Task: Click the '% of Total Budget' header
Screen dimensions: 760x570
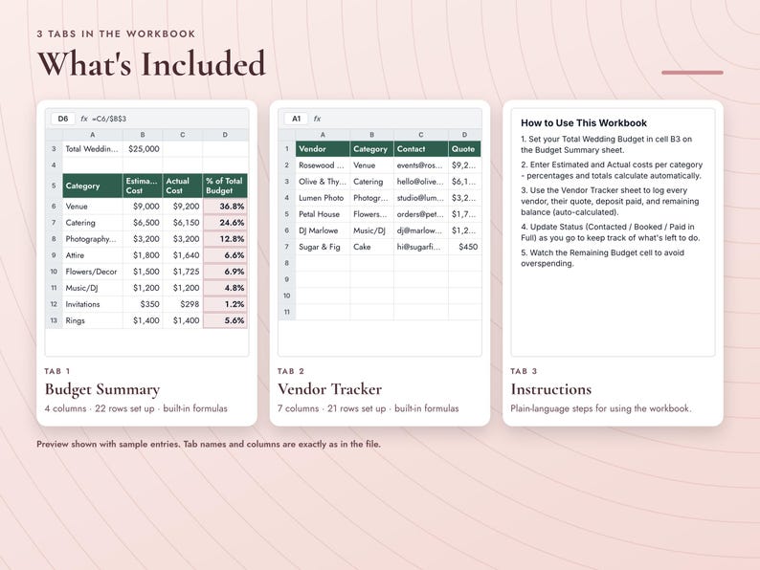Action: pyautogui.click(x=225, y=186)
